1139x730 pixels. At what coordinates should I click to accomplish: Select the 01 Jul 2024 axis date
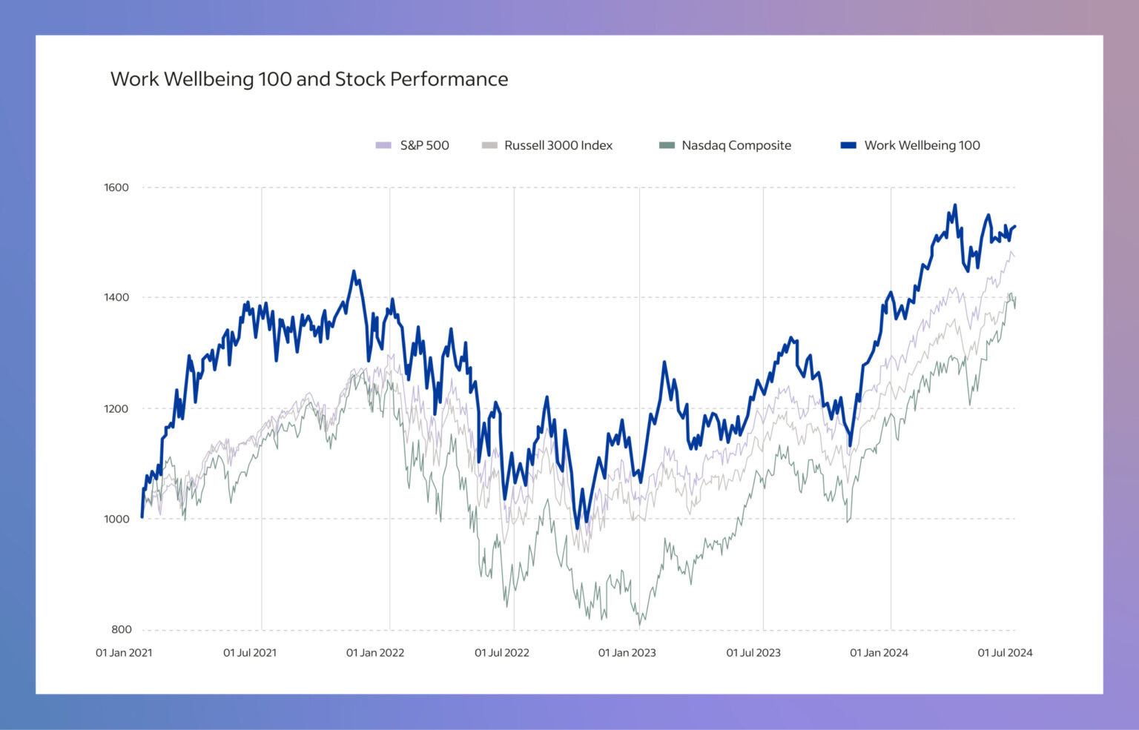(x=1005, y=653)
